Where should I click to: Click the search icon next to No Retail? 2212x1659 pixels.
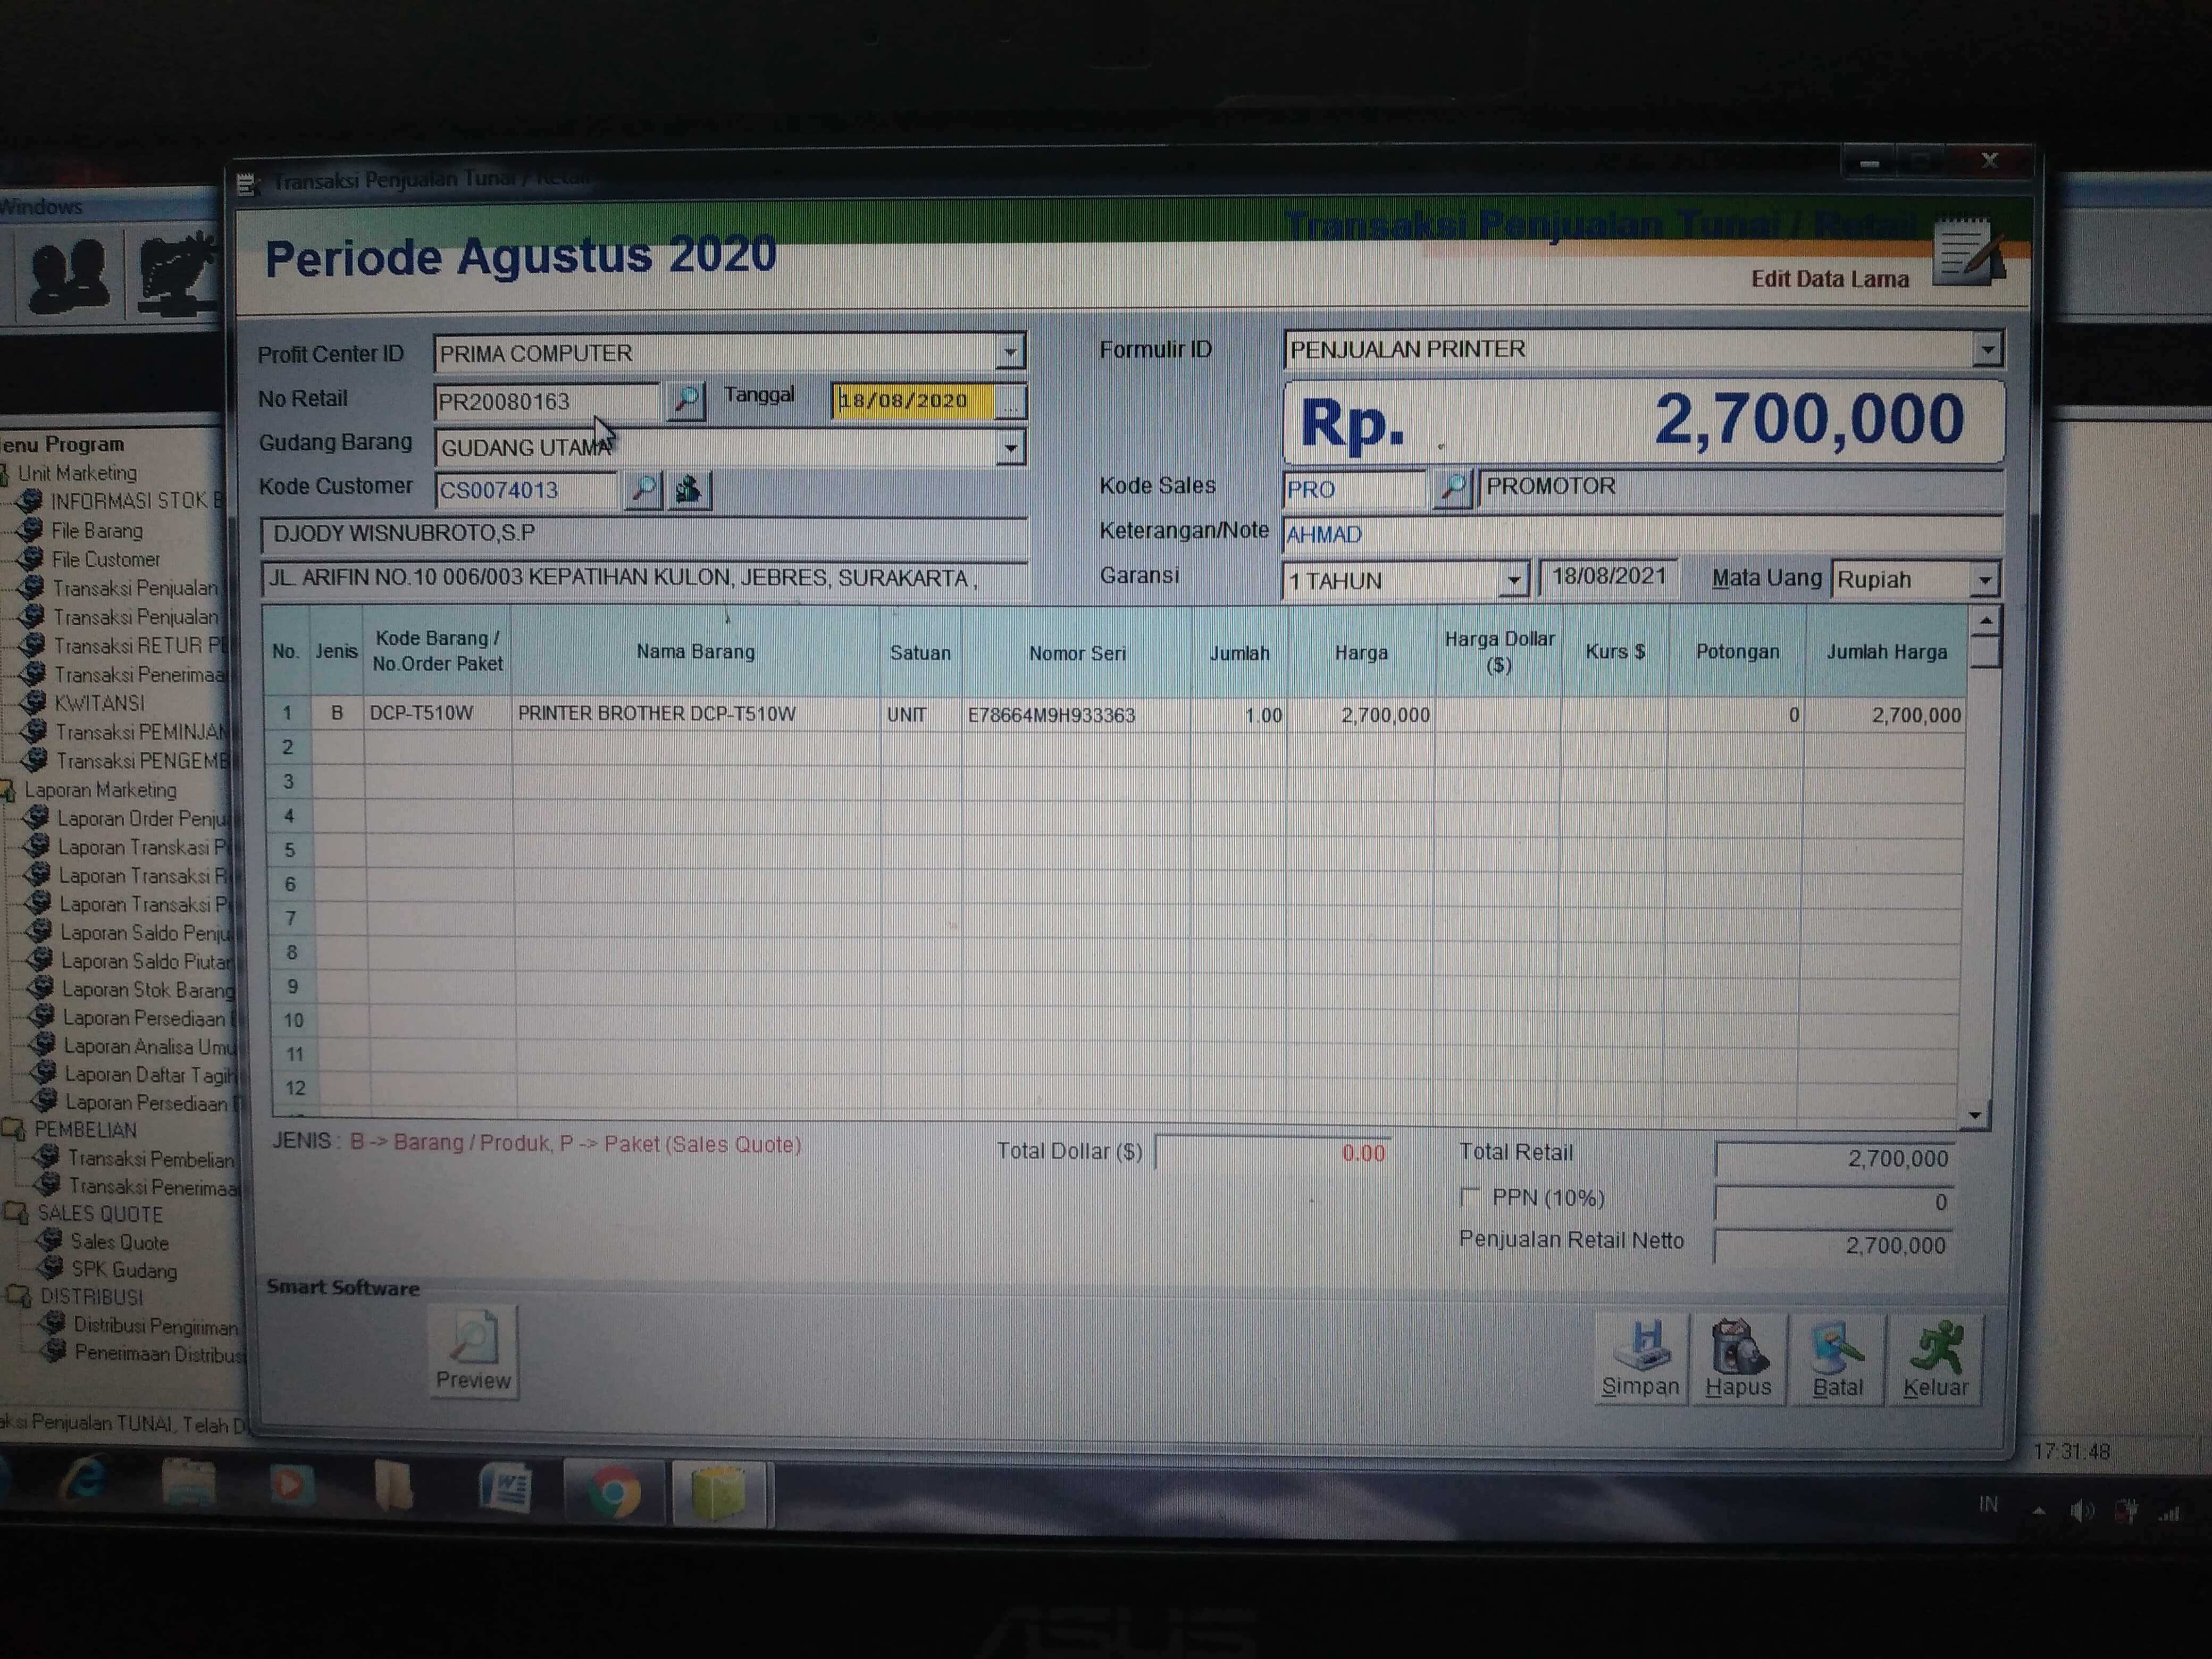click(x=686, y=401)
